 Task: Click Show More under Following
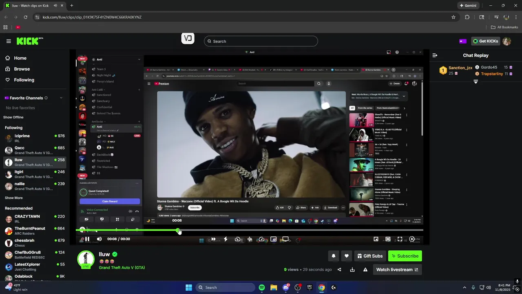pos(14,198)
